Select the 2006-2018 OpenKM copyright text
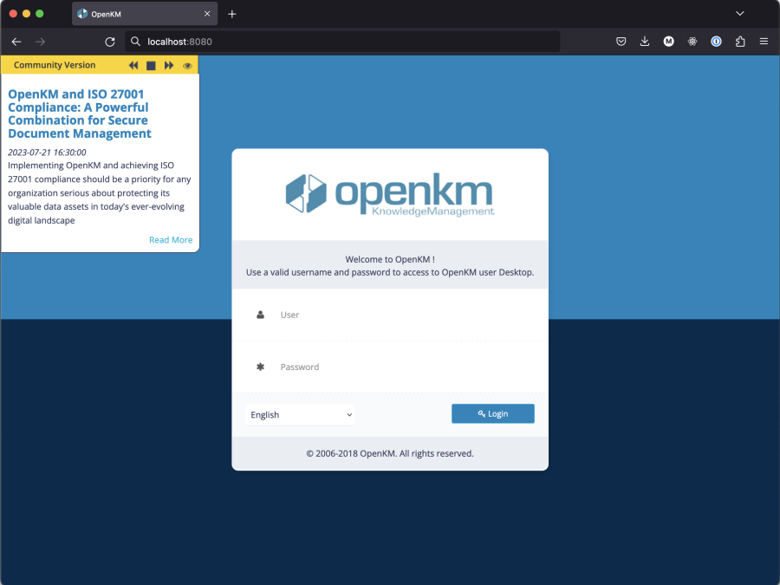The height and width of the screenshot is (585, 780). point(390,453)
